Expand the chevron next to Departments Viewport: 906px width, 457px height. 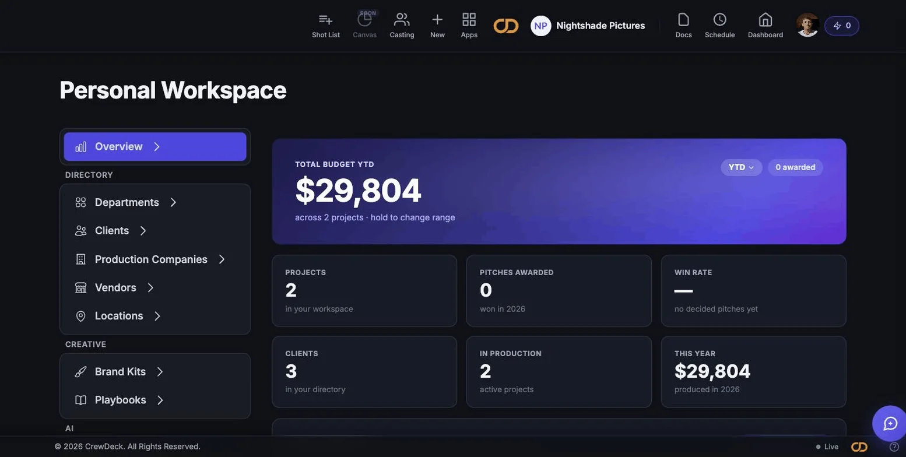click(x=173, y=202)
